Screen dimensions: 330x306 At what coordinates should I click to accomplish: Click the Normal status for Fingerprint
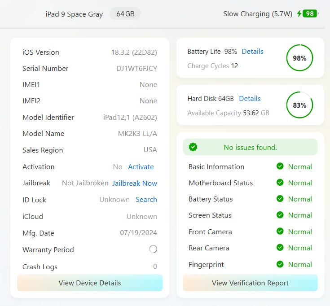[x=300, y=265]
